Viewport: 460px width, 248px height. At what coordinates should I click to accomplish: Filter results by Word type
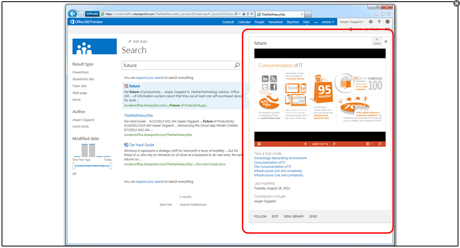(x=76, y=100)
